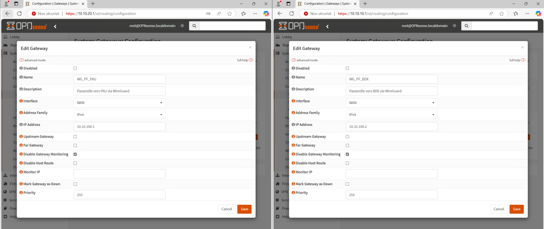Enable the Upstream Gateway checkbox for WG_PF_BDX
Screen dimensions: 544x229
347,137
